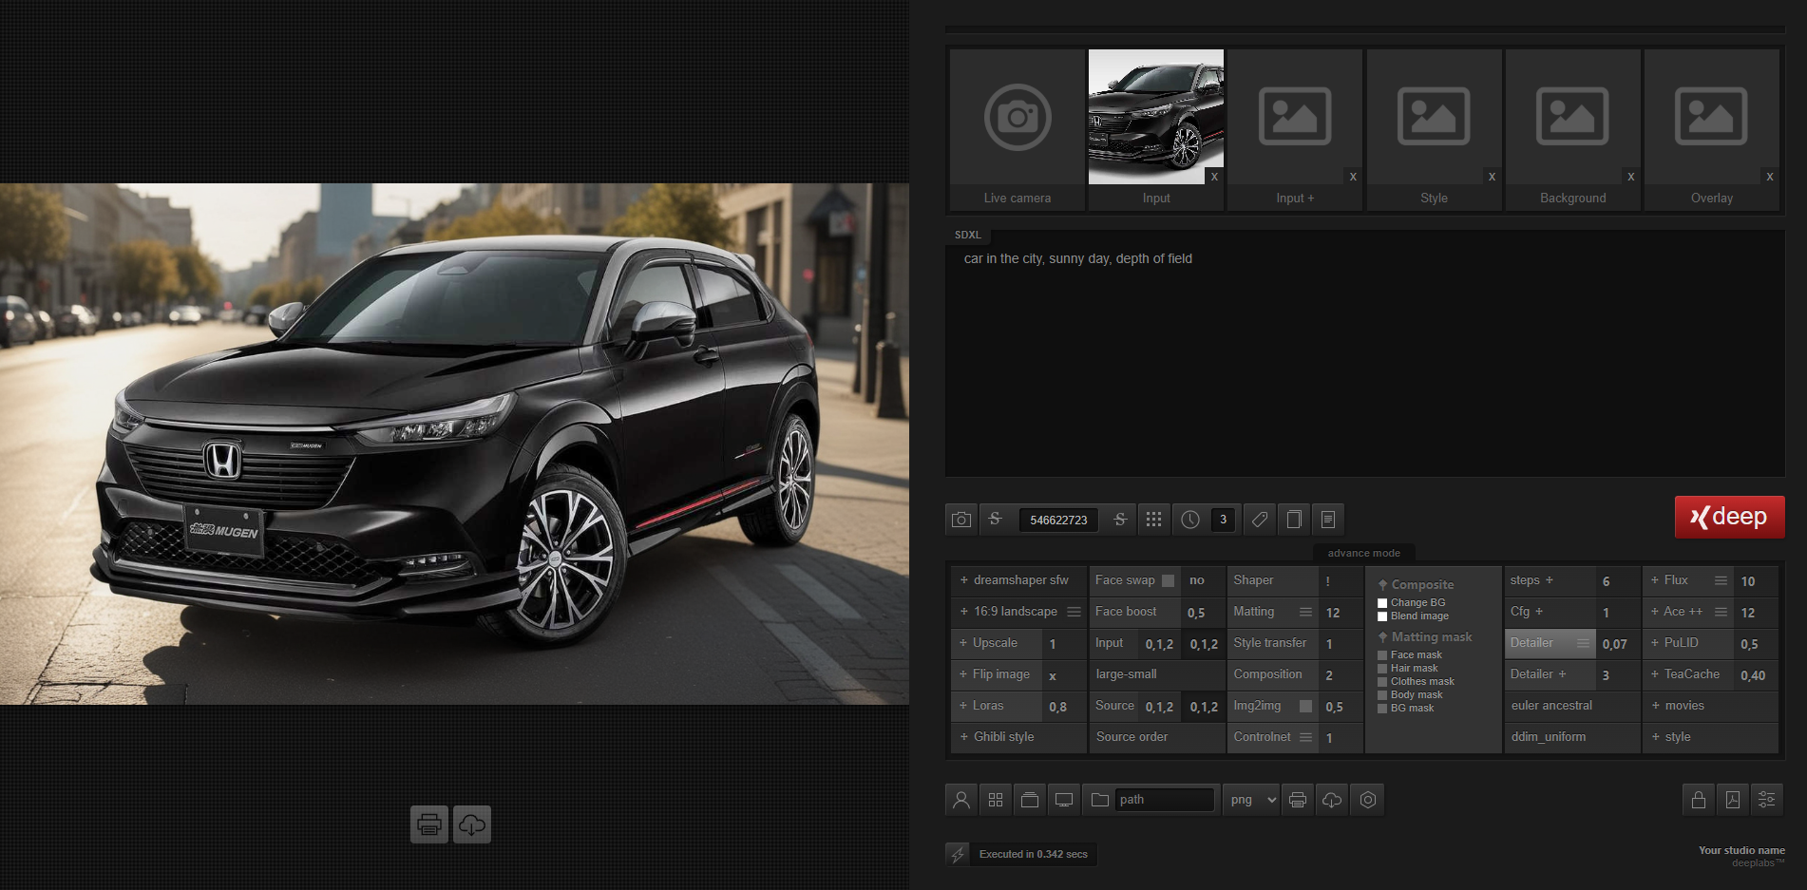Run generation with the red deep button

[1729, 517]
